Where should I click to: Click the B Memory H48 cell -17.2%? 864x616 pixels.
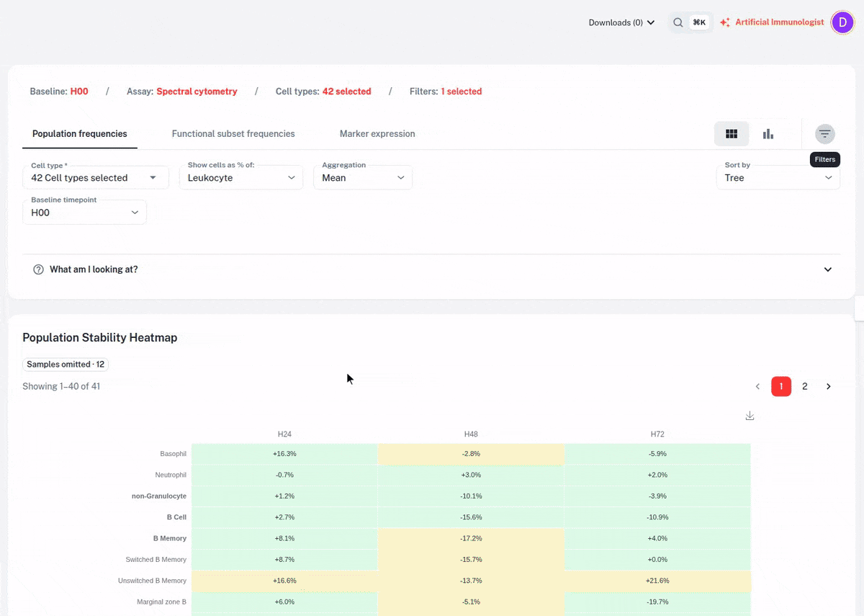471,538
